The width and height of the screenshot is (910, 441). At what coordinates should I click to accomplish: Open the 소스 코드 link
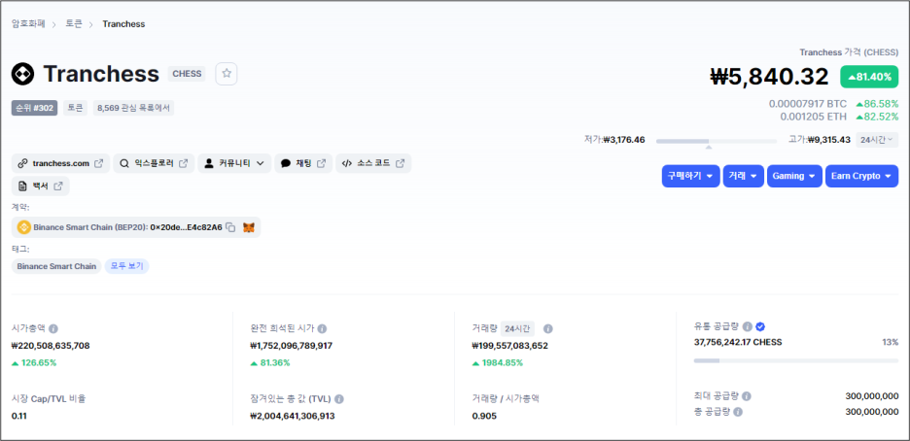pyautogui.click(x=373, y=163)
